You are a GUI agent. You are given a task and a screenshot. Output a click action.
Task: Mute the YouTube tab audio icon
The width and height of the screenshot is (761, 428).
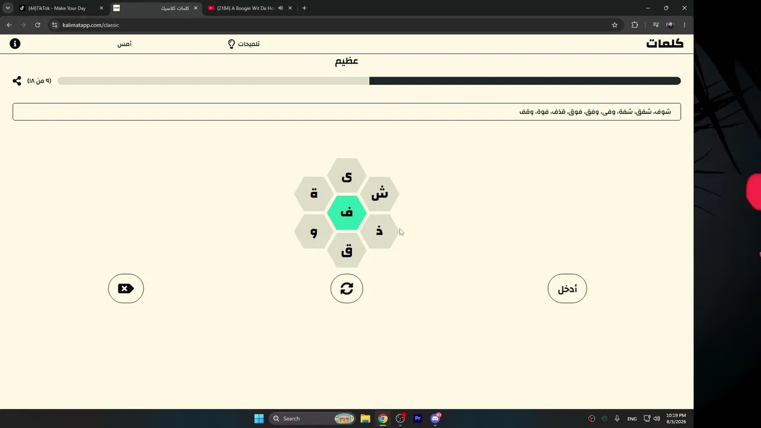click(x=280, y=8)
